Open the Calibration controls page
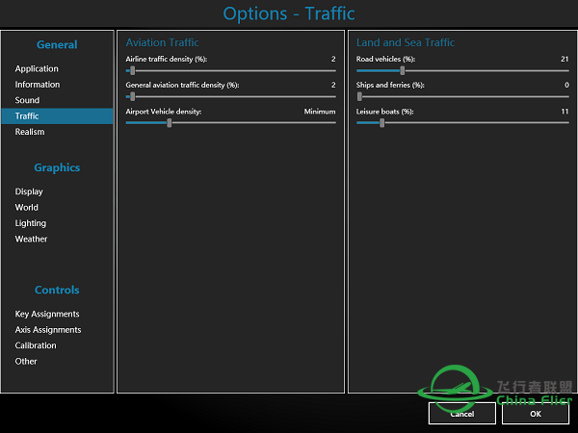The width and height of the screenshot is (578, 433). (36, 345)
